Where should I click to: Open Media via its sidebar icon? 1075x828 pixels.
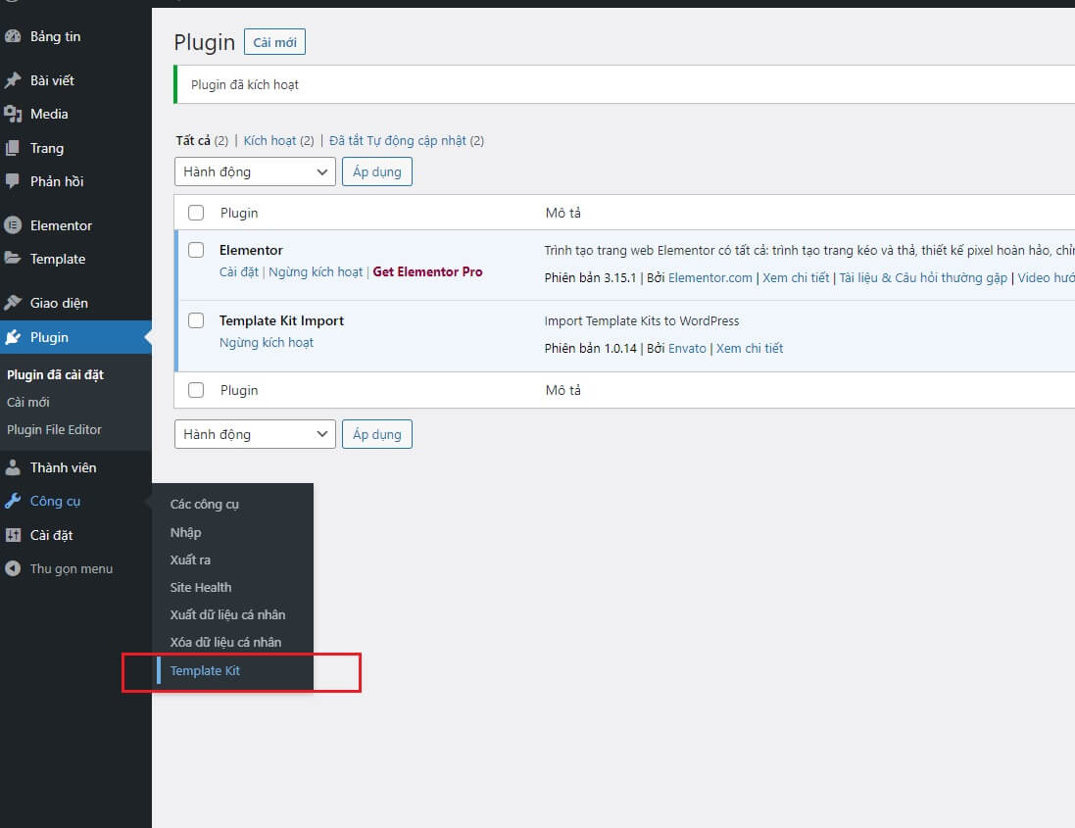point(13,115)
